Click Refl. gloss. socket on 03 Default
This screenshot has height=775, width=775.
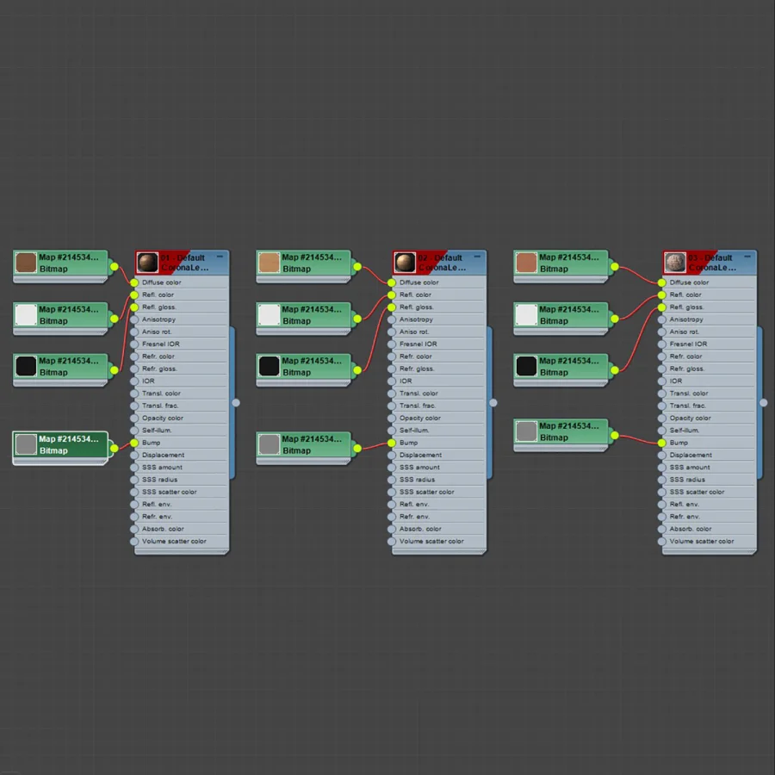(662, 307)
